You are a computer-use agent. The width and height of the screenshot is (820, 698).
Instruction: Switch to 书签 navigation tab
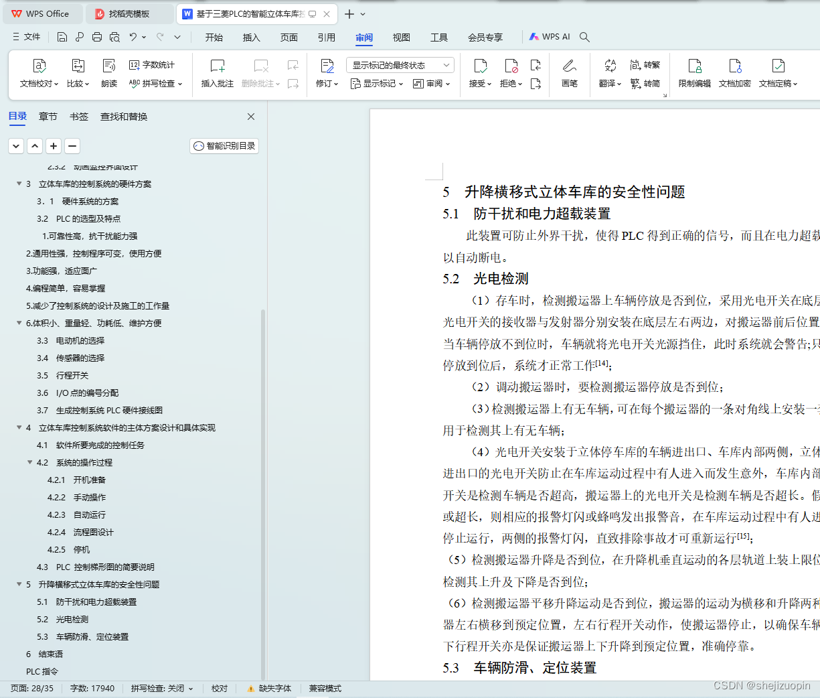pos(79,117)
